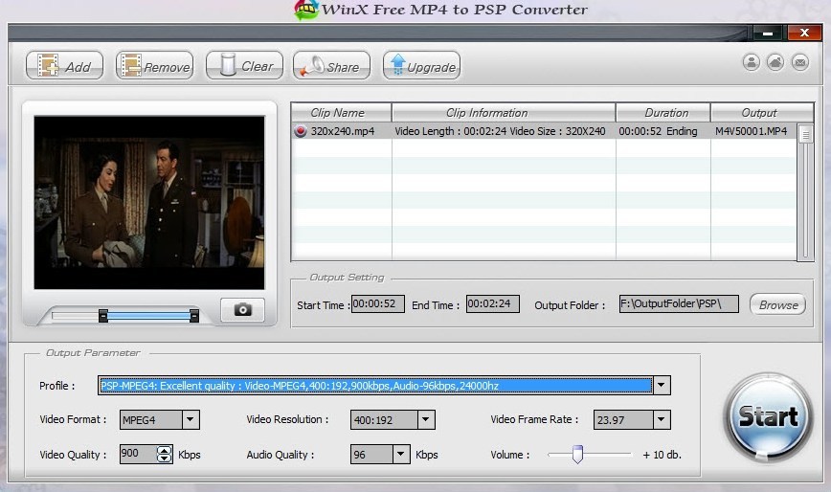The height and width of the screenshot is (492, 831).
Task: Click the Volume slider thumb
Action: click(577, 455)
